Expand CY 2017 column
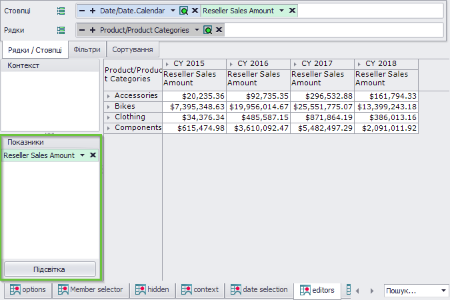This screenshot has width=450, height=300. 295,64
